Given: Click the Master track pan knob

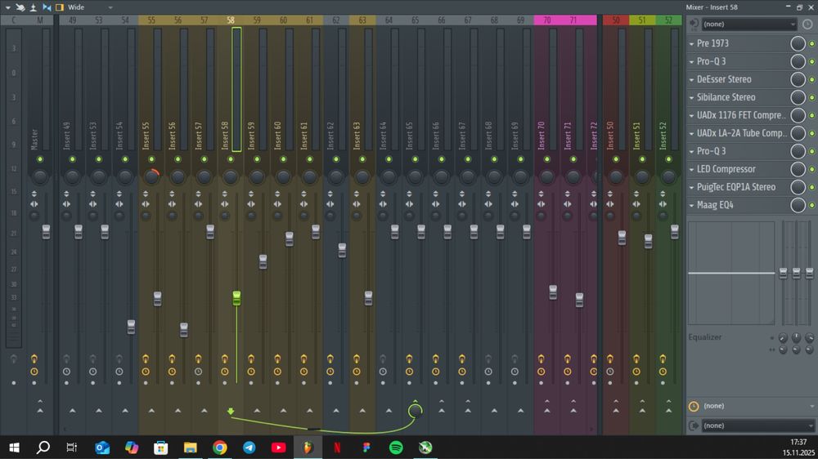Looking at the screenshot, I should pos(40,176).
